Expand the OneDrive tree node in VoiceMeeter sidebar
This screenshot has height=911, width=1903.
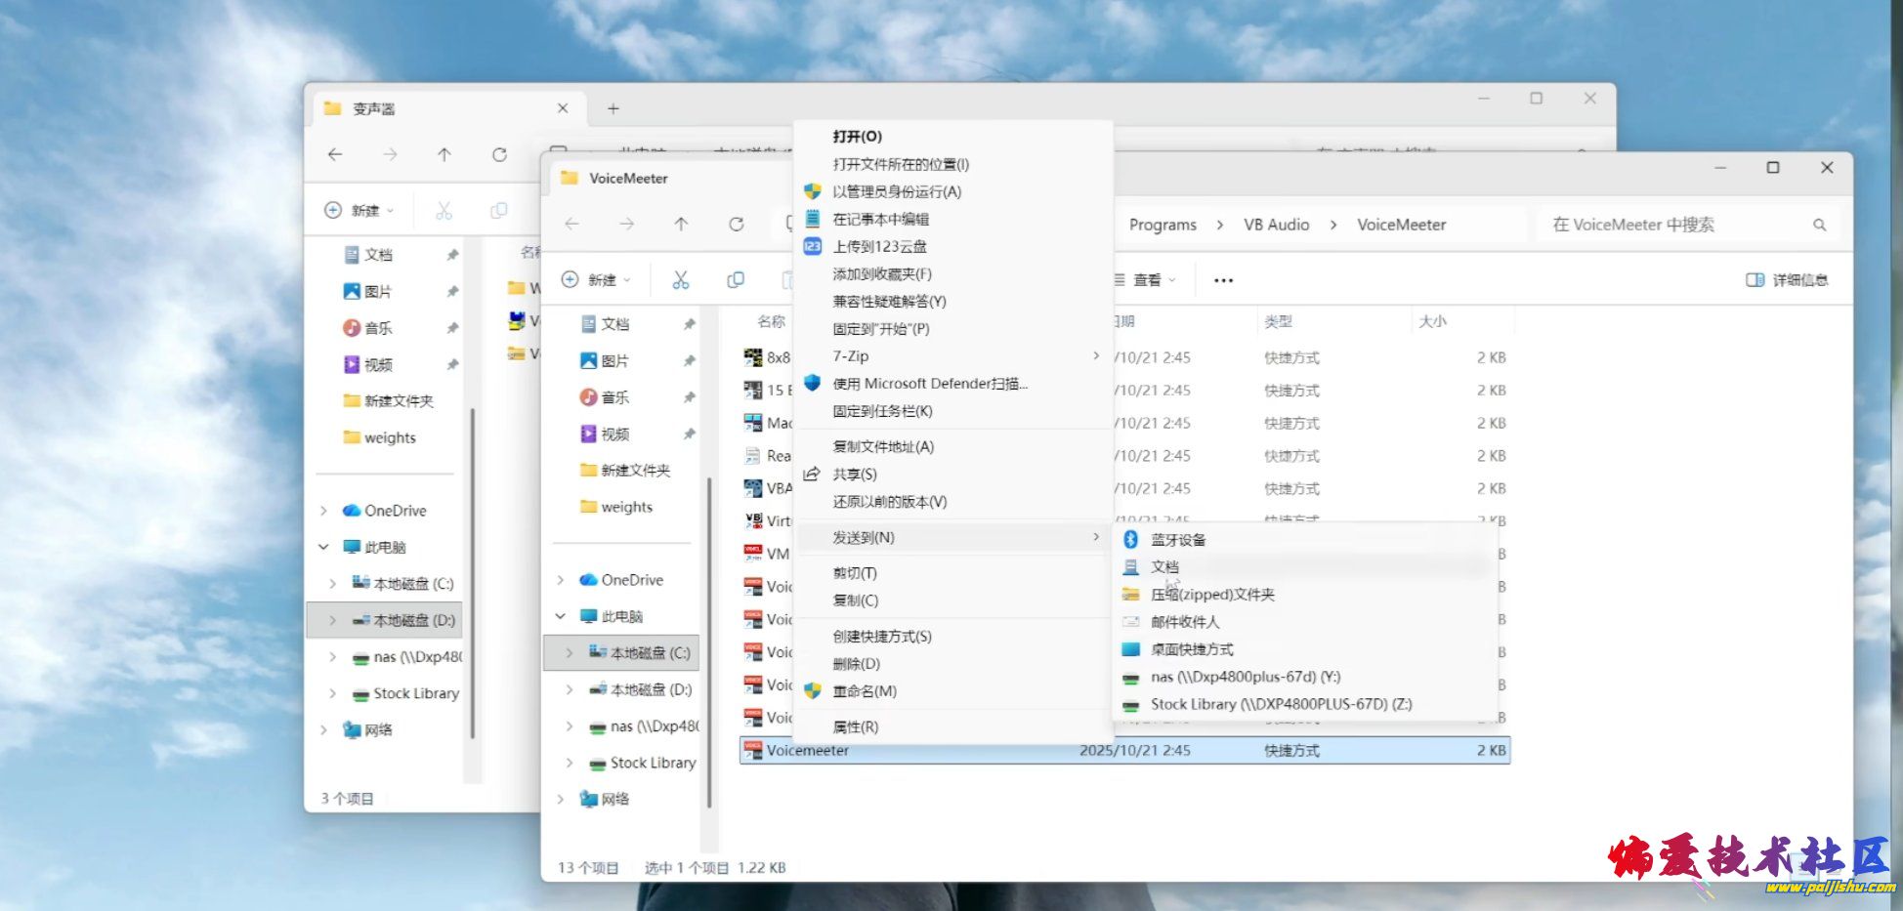(561, 580)
